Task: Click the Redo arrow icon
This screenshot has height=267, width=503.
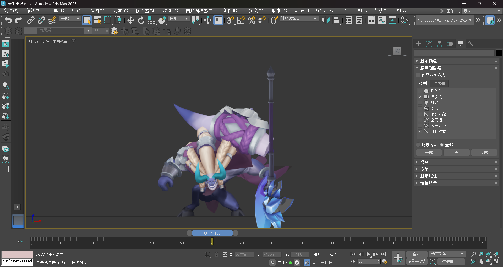Action: pyautogui.click(x=19, y=20)
